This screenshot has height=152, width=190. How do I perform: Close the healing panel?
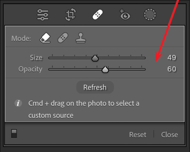pos(169,135)
